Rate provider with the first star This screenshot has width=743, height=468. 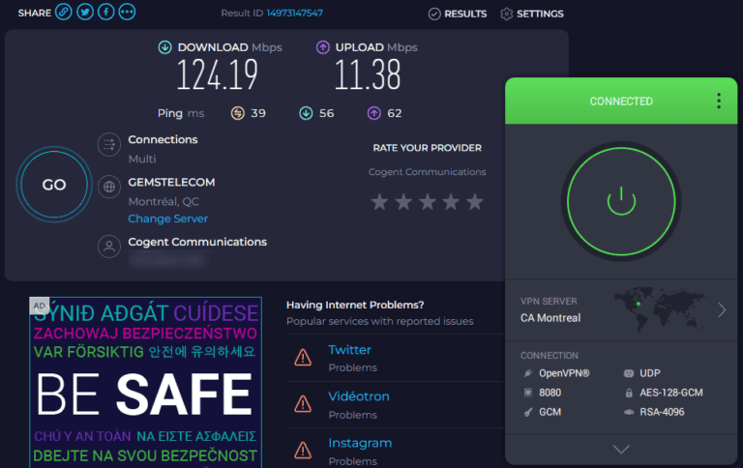[380, 202]
